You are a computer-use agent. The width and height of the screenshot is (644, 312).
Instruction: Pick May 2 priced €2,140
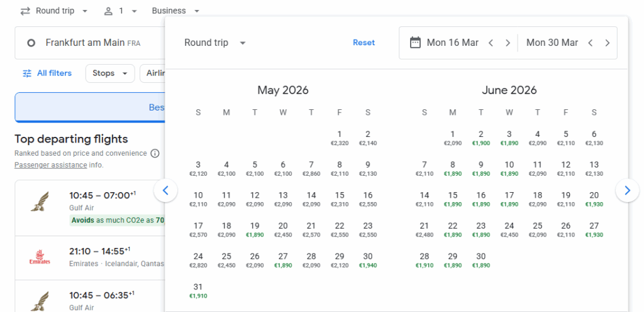367,138
